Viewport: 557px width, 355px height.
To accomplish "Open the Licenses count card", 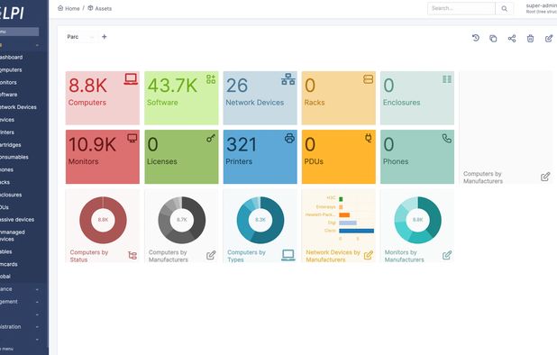I will pyautogui.click(x=181, y=157).
